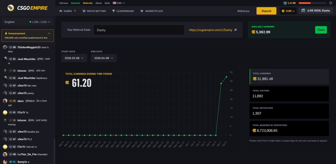Open the Leaderboard page
Image resolution: width=336 pixels, height=164 pixels.
123,11
